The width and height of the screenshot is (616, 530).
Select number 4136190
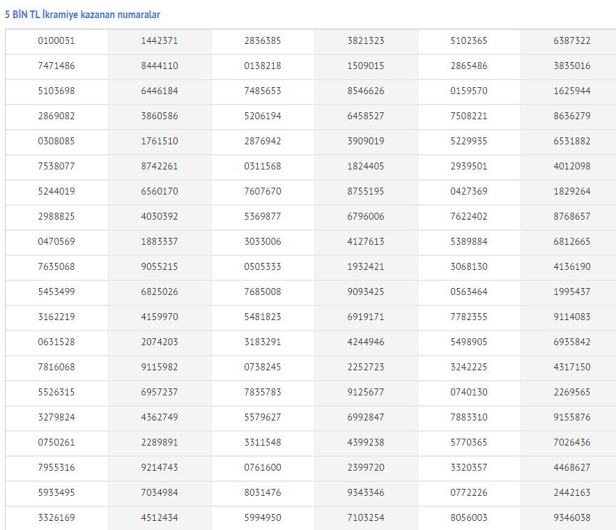click(572, 266)
